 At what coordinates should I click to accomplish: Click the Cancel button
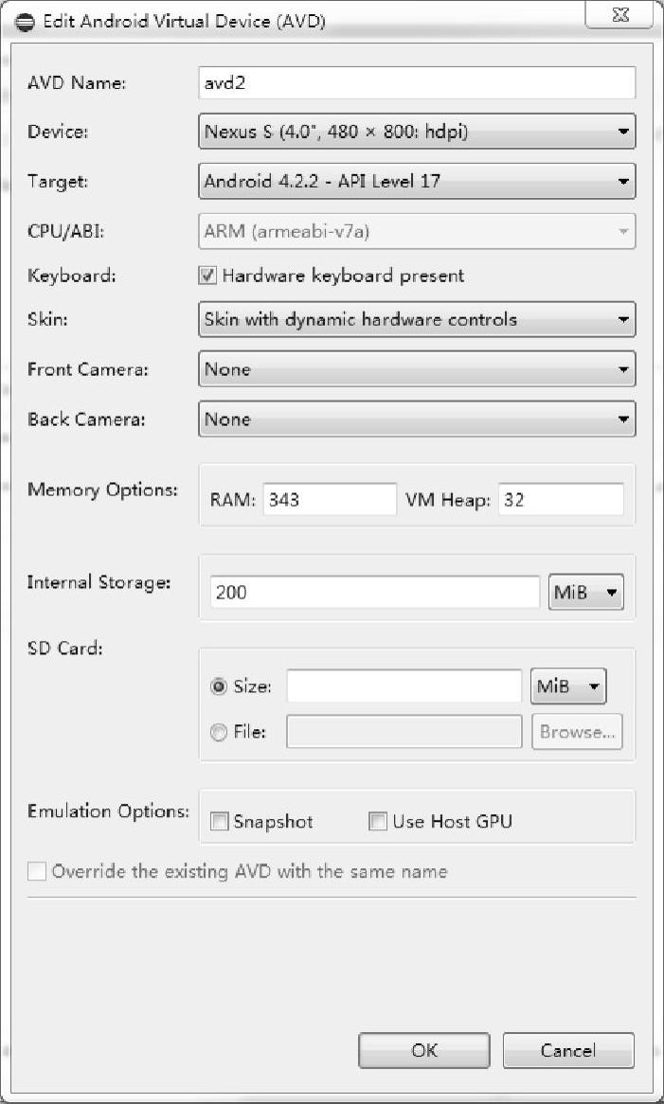point(568,1051)
